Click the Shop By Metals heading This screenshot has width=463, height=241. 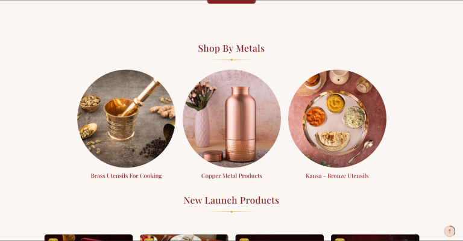click(x=231, y=48)
